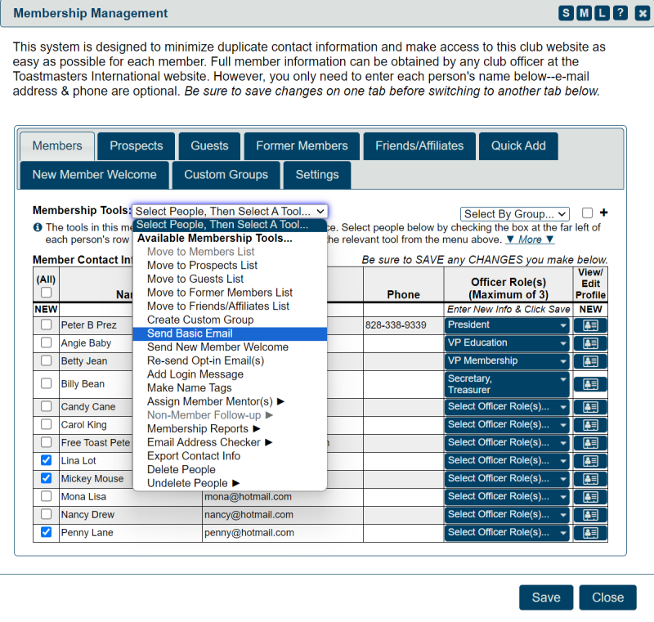Set dialog to large size with L icon
The width and height of the screenshot is (654, 622).
602,13
